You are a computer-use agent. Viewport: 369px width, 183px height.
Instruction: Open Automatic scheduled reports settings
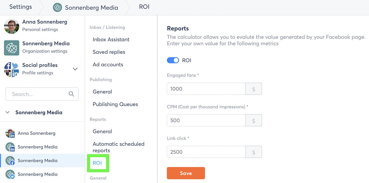(118, 147)
